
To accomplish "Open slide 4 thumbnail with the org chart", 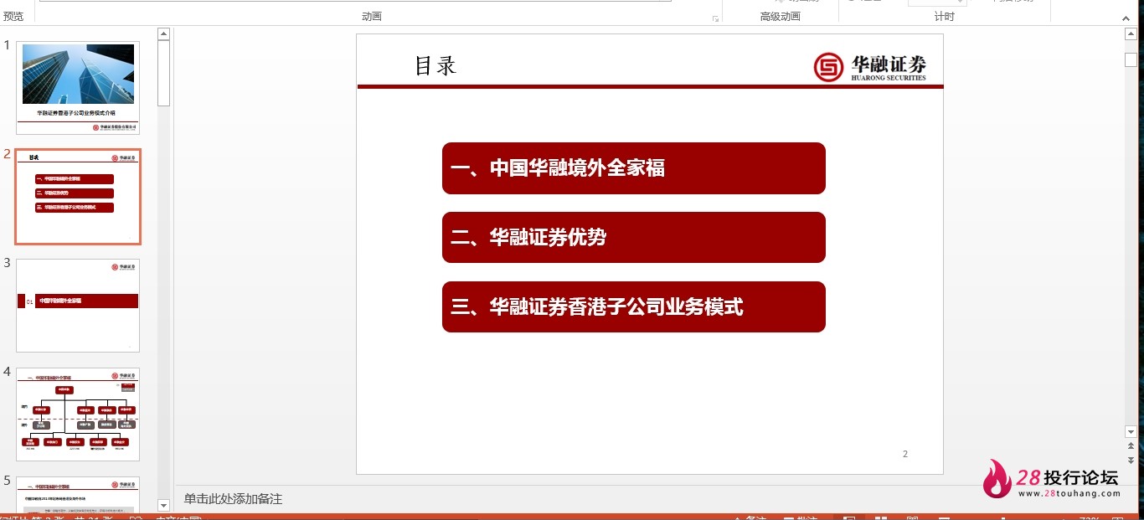I will click(78, 414).
